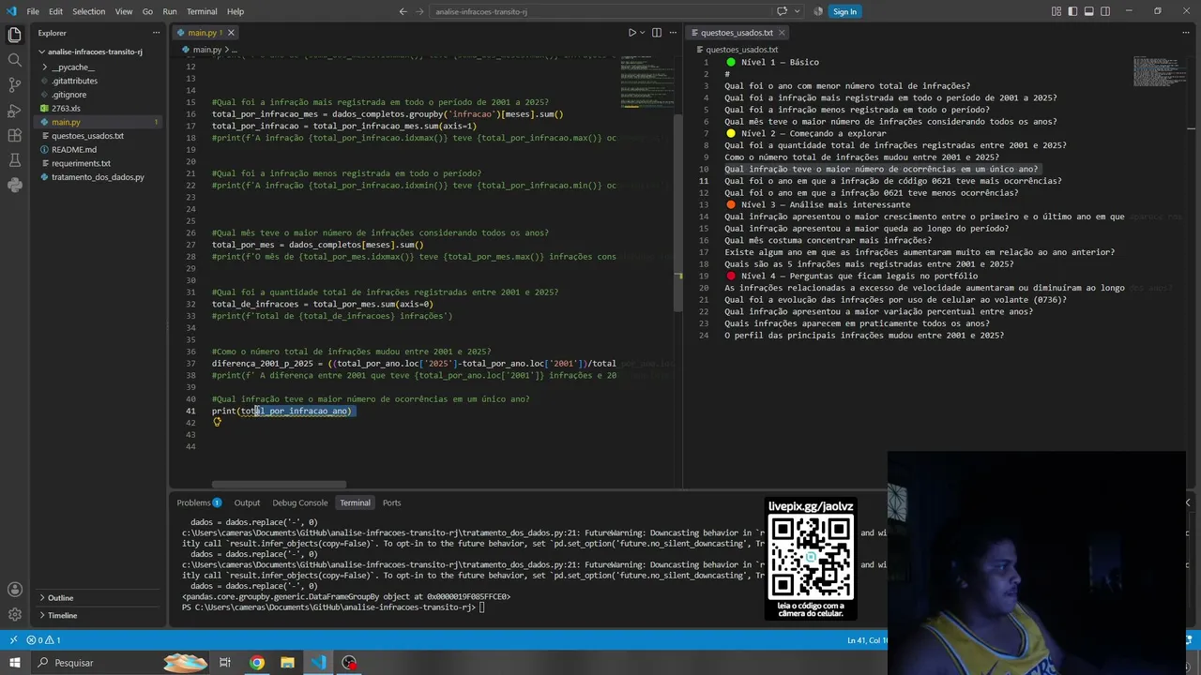Open the Edit menu
This screenshot has width=1201, height=675.
[x=55, y=11]
